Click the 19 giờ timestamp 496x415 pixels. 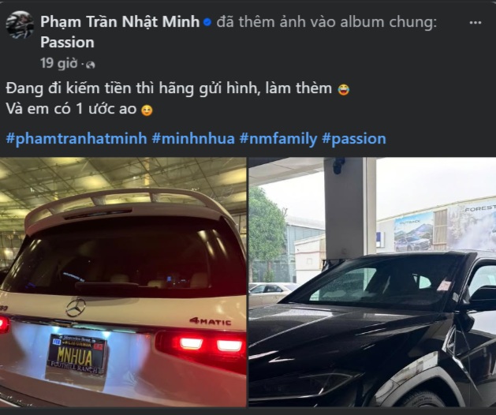pyautogui.click(x=59, y=63)
